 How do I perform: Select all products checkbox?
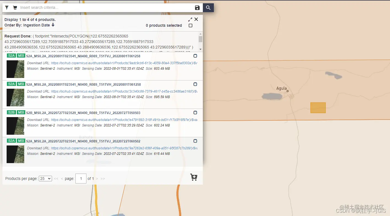point(190,25)
